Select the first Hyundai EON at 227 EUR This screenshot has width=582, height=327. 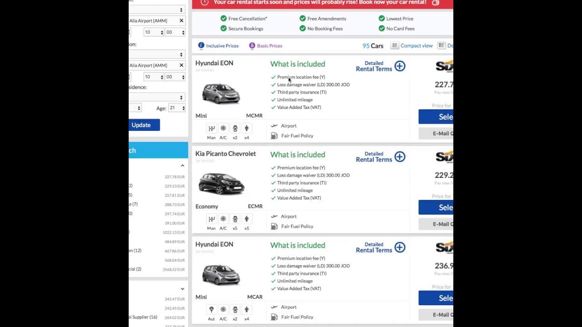(x=436, y=117)
